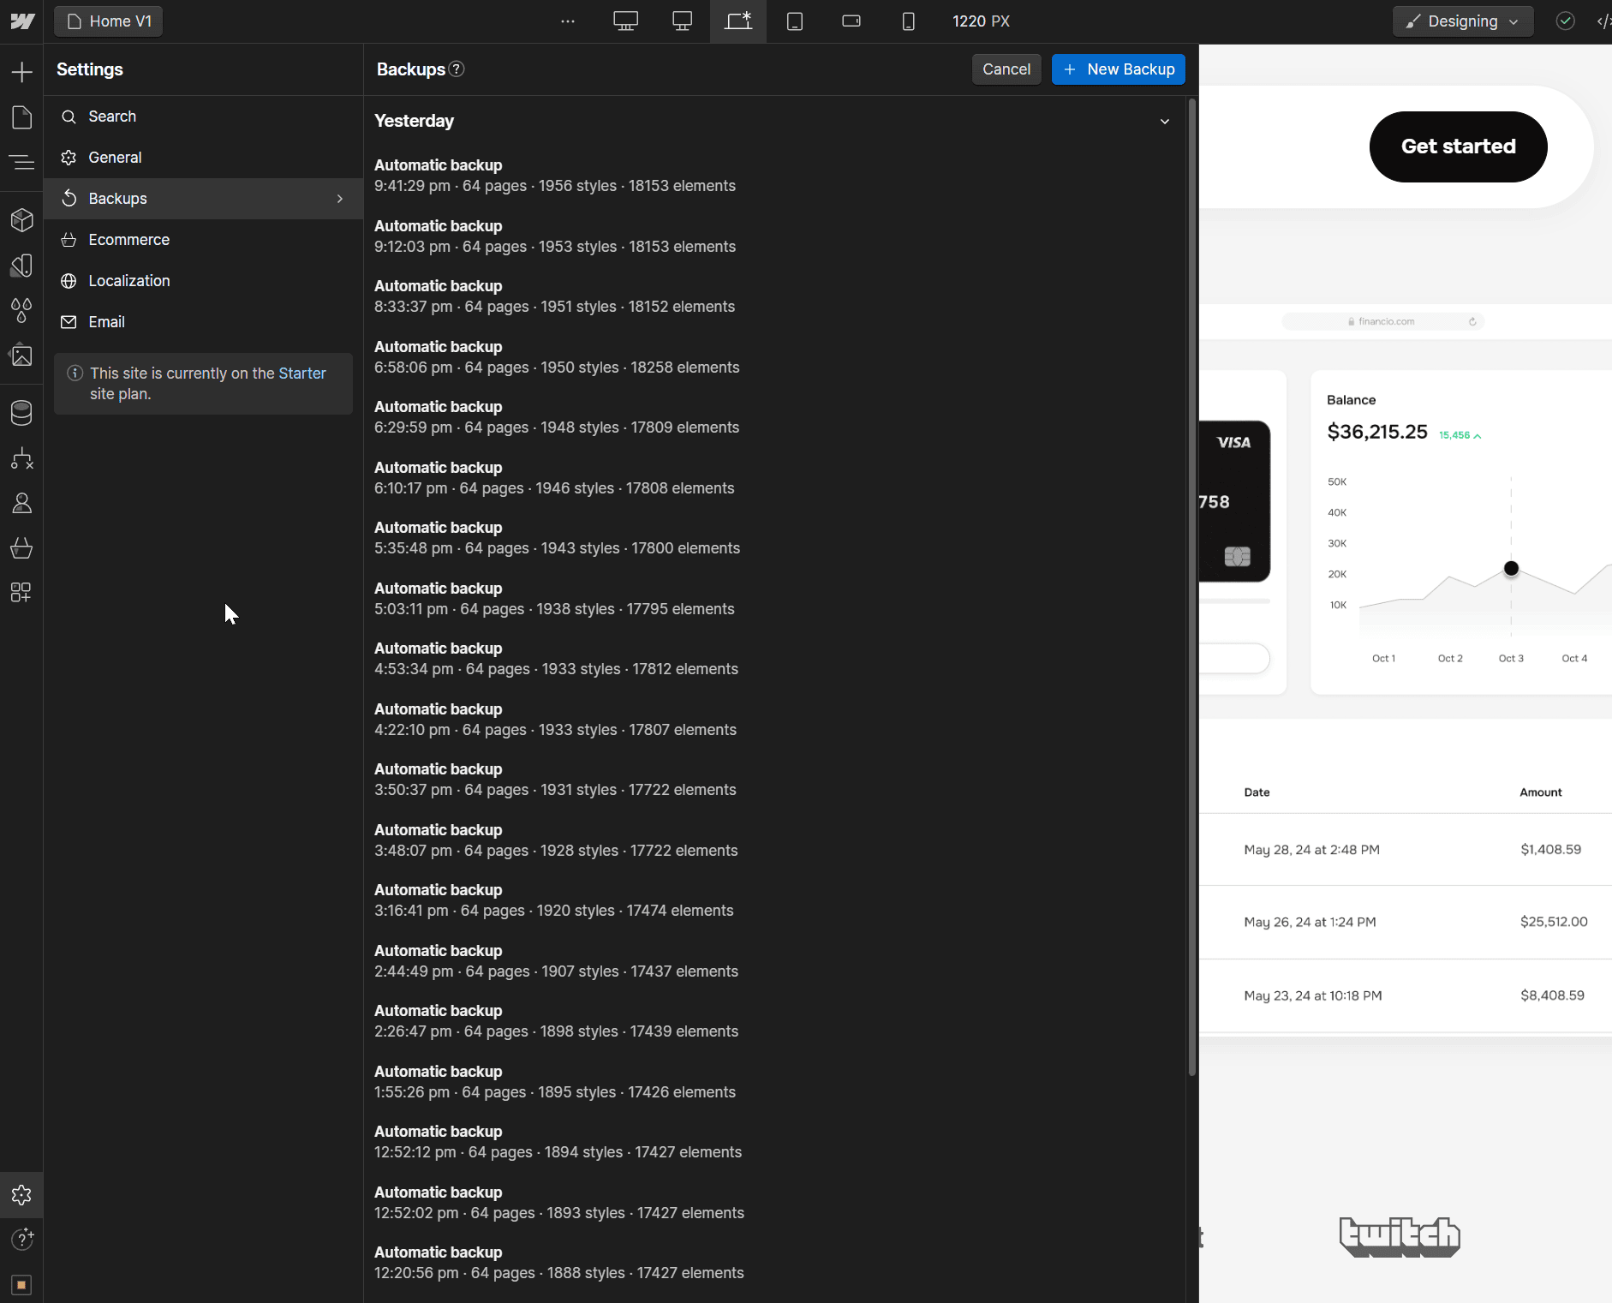The image size is (1612, 1303).
Task: Open the CMS Collections panel
Action: pyautogui.click(x=21, y=412)
